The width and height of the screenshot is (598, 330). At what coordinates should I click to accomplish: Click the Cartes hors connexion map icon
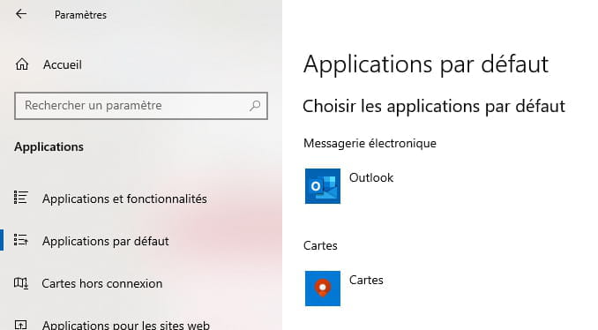tap(21, 283)
